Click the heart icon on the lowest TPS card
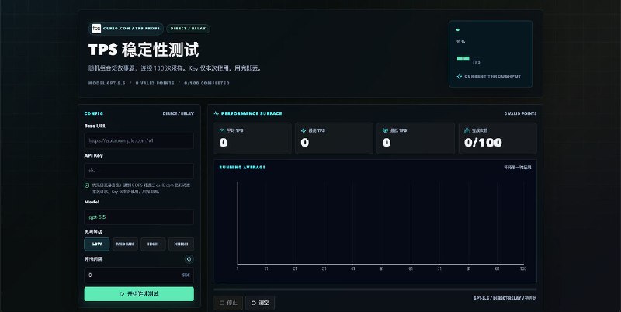621x312 pixels. coord(385,130)
